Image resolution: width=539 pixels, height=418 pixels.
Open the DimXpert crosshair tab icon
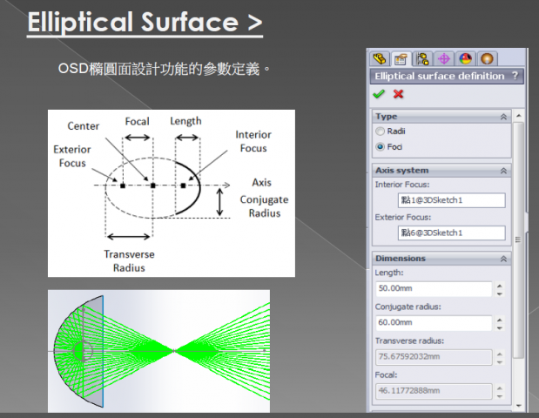point(444,59)
